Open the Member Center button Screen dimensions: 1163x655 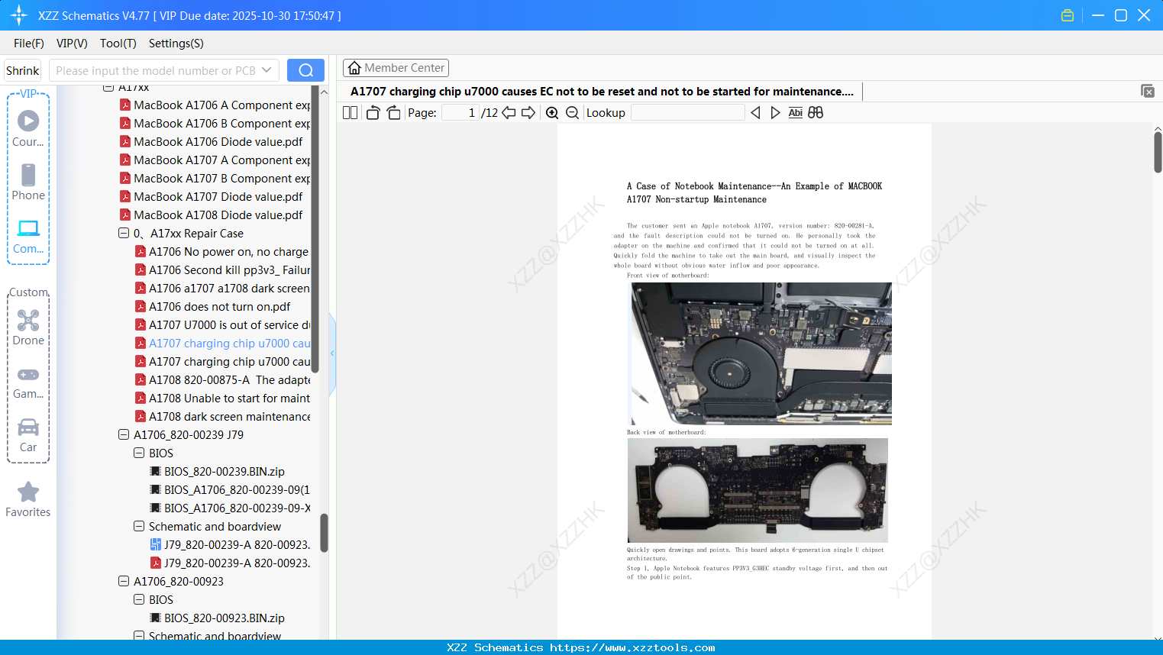click(396, 68)
